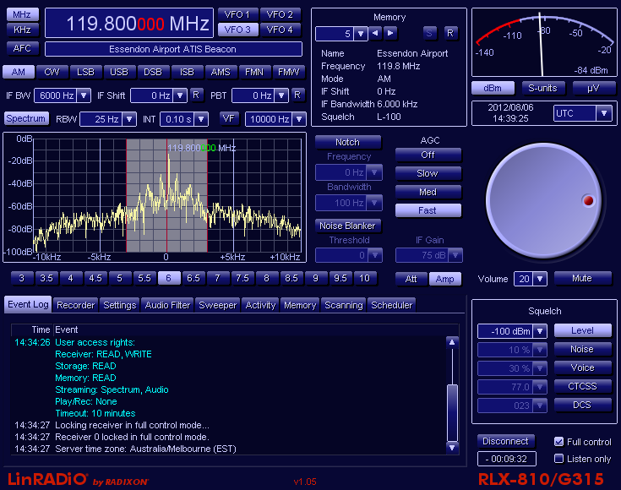Click the Spectrum display button
Viewport: 621px width, 490px height.
click(25, 118)
